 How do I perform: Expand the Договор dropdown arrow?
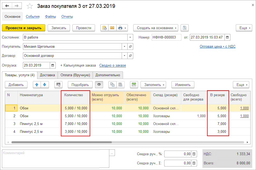[x=124, y=56]
